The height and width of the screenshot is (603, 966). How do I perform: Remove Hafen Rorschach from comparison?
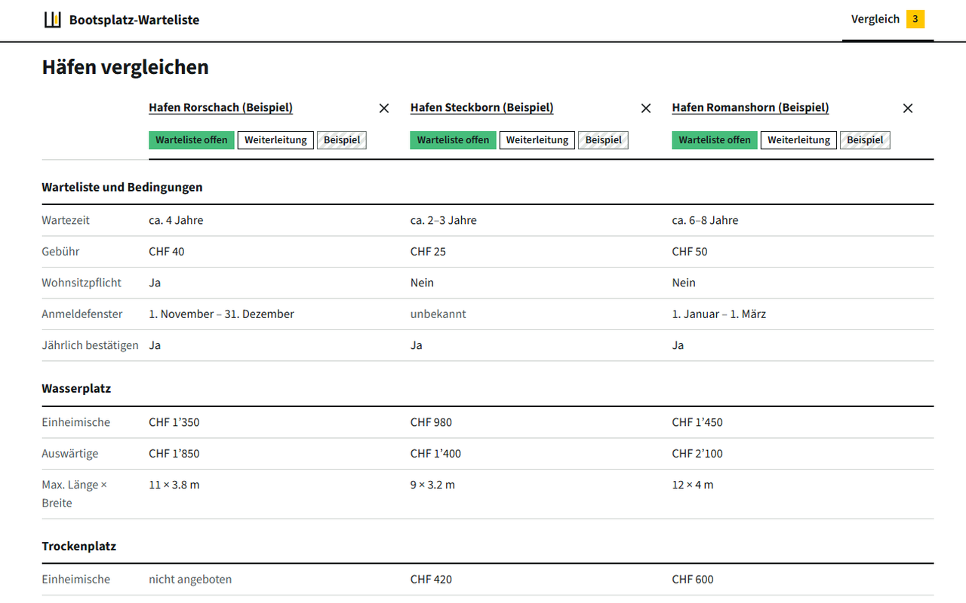[x=384, y=109]
